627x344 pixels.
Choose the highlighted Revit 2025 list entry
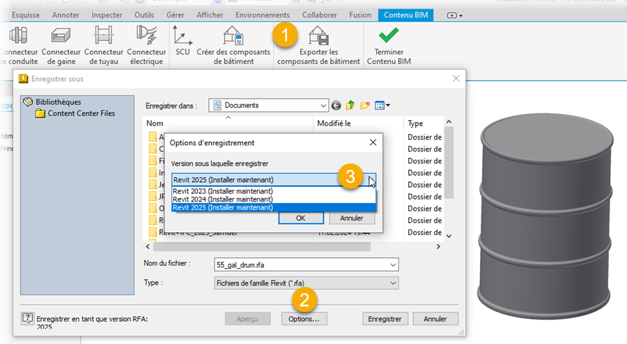(x=274, y=208)
